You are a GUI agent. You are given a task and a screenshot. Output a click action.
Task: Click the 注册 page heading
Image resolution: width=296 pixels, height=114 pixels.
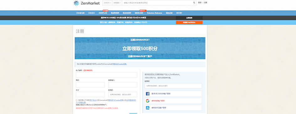click(x=80, y=31)
